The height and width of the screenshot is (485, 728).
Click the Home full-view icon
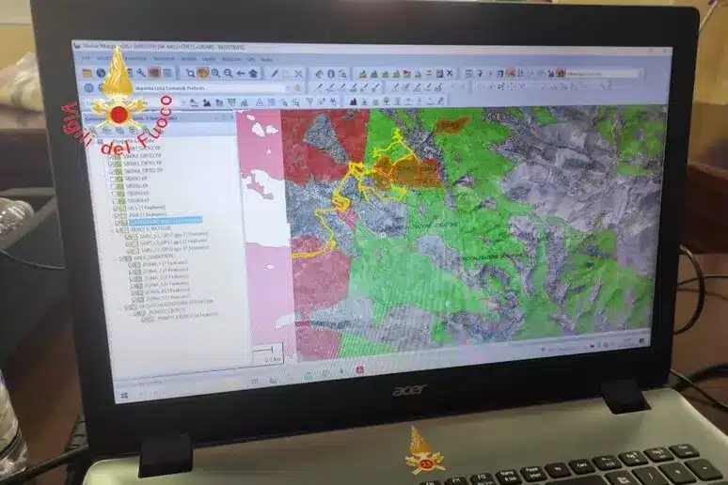253,72
